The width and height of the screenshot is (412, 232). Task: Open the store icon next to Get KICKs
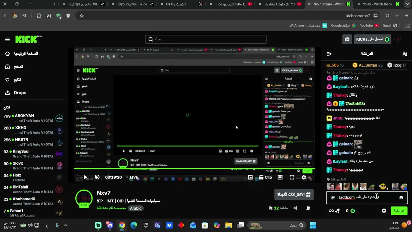(347, 39)
